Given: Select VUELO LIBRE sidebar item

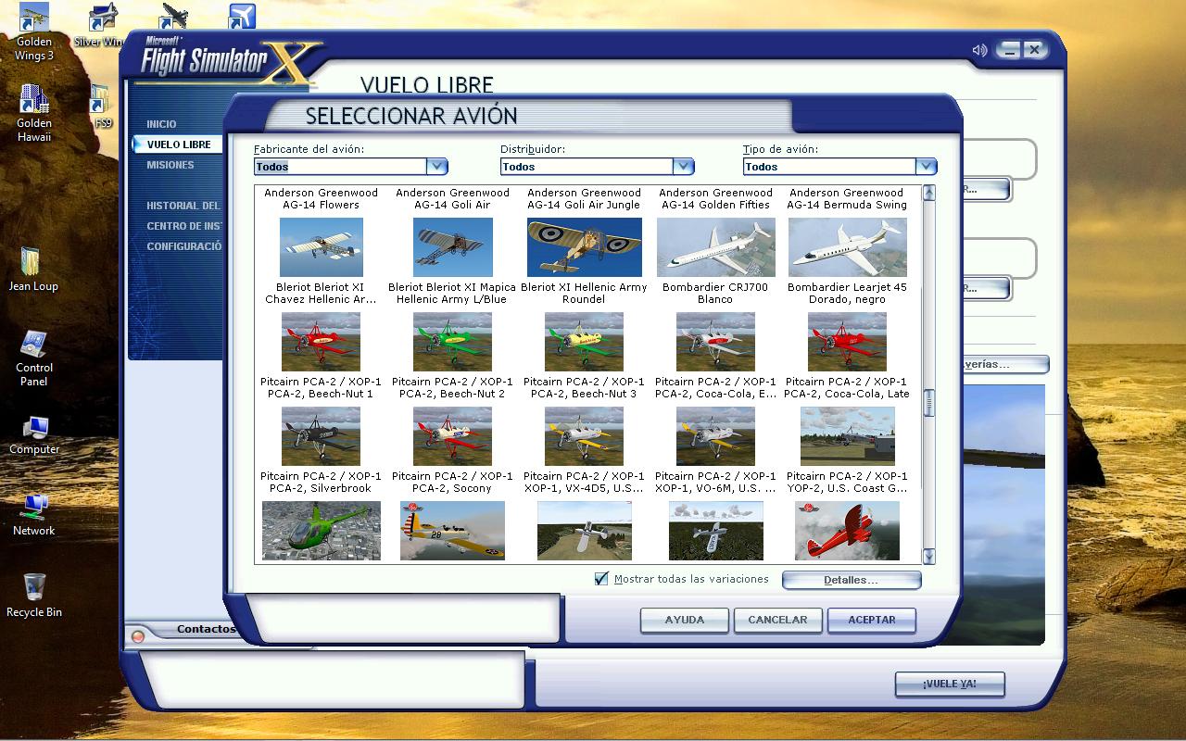Looking at the screenshot, I should 179,144.
